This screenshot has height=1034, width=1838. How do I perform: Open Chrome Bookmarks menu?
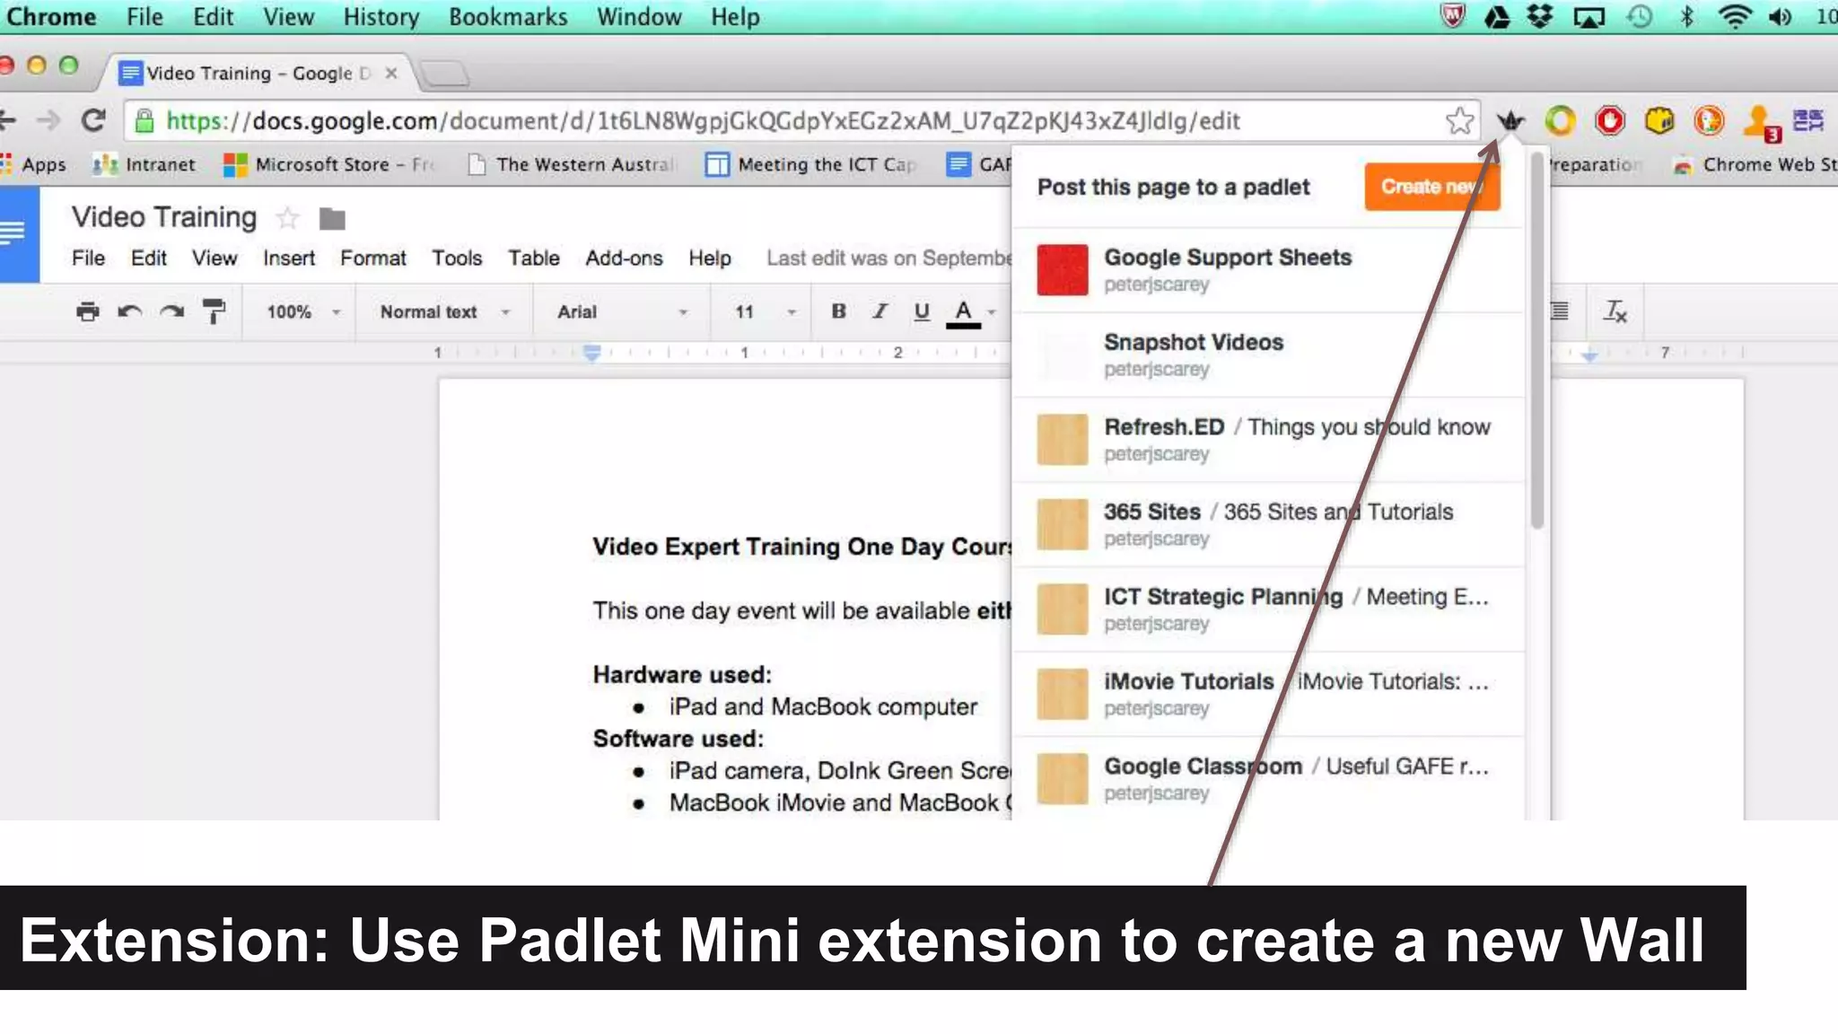click(508, 16)
